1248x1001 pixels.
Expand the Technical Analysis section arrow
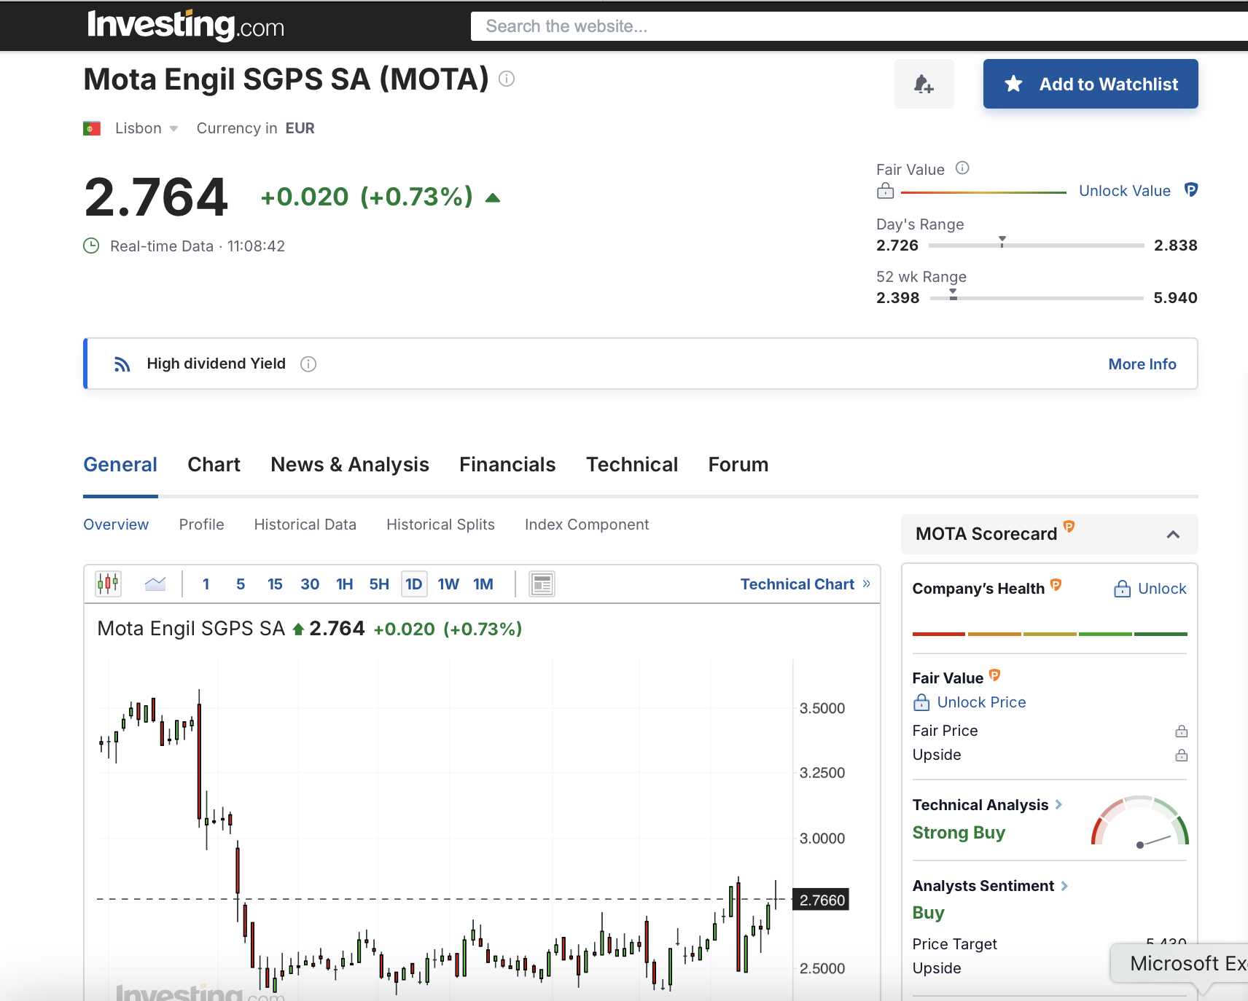click(x=1058, y=804)
